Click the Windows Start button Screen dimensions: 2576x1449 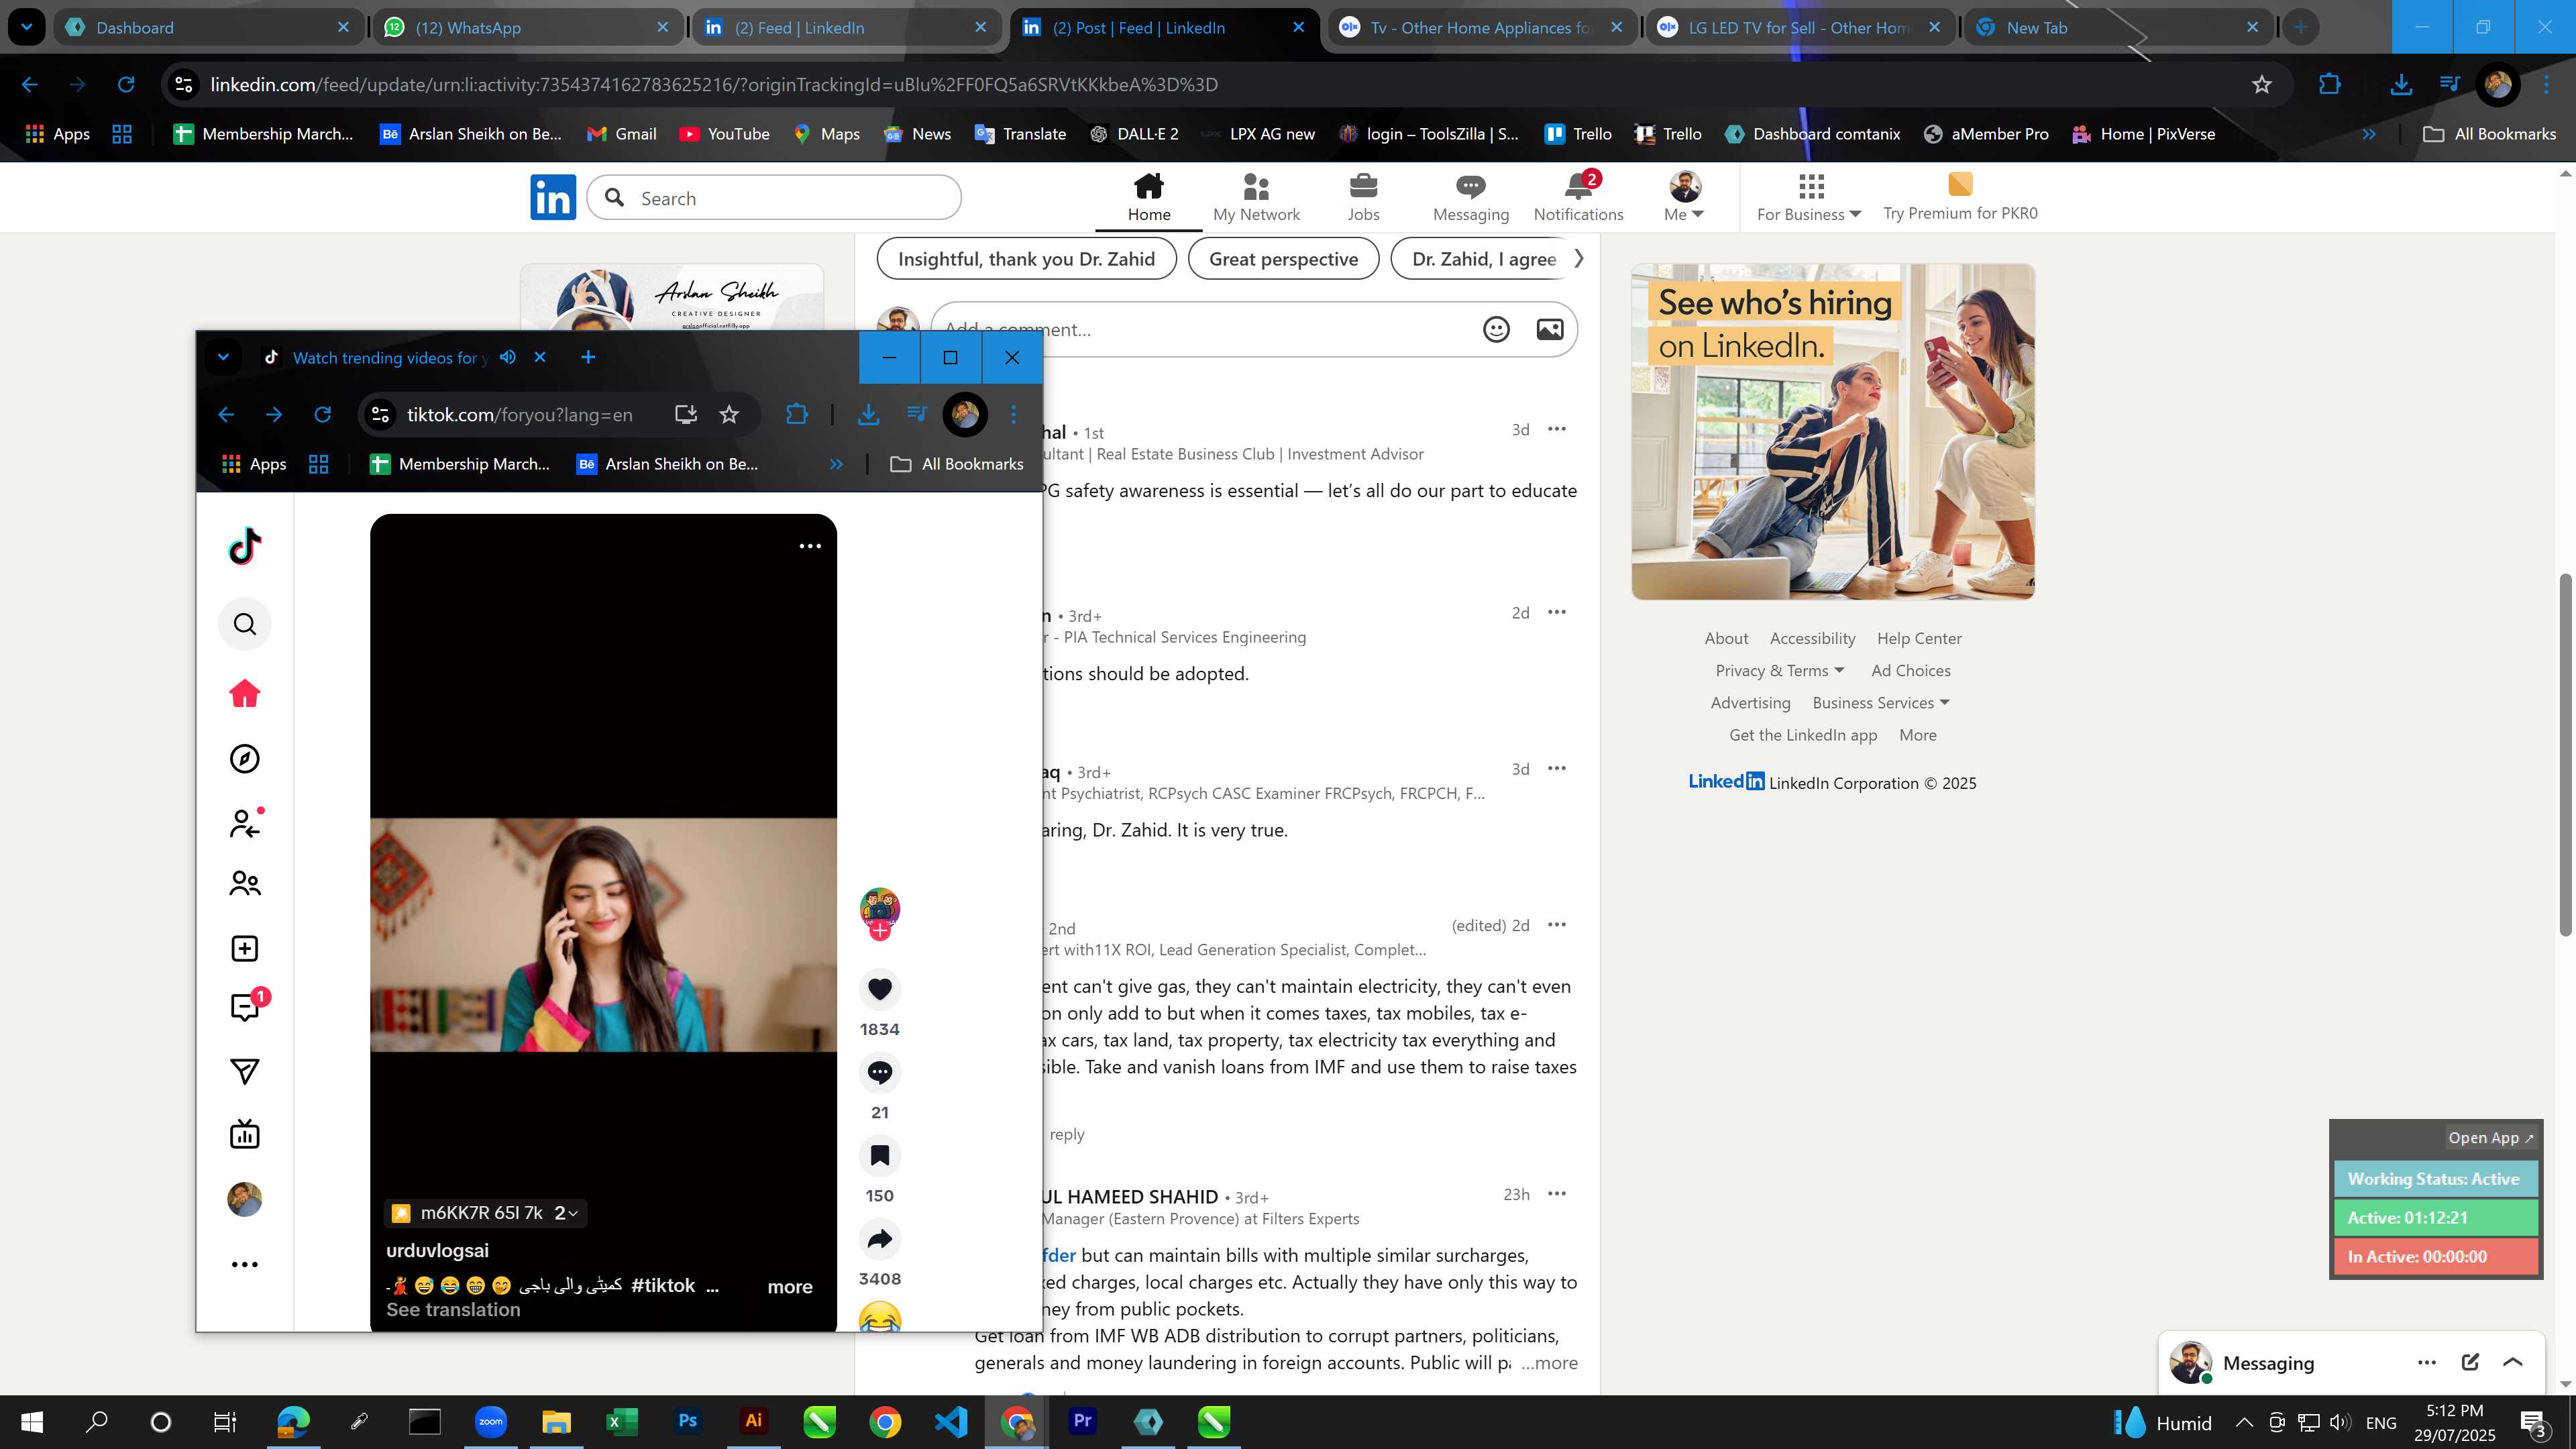[32, 1421]
